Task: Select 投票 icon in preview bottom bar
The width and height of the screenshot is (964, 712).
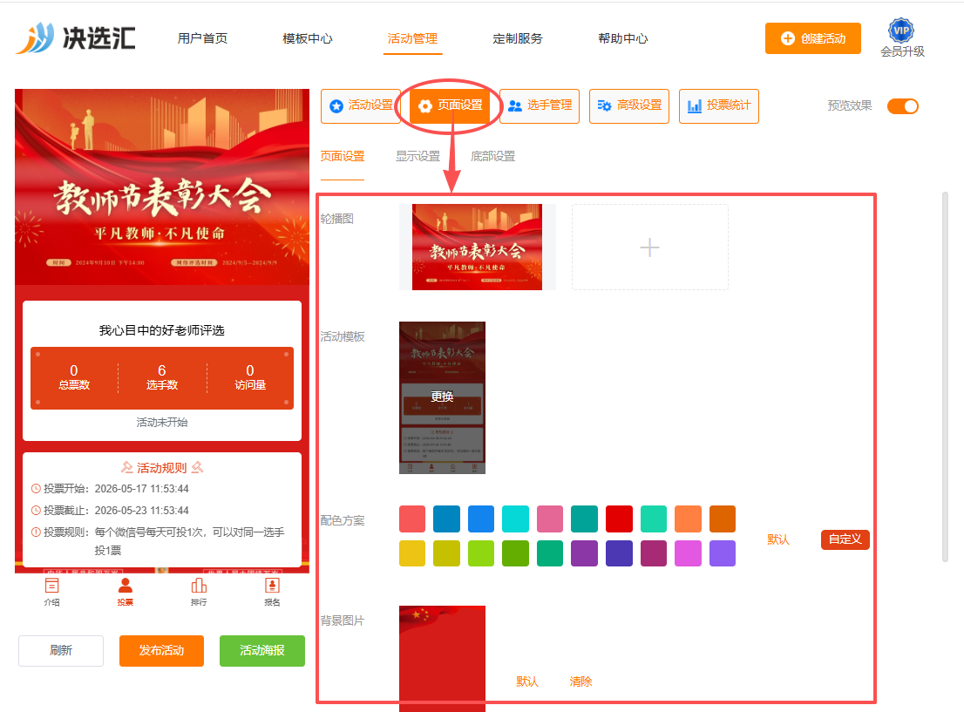Action: click(126, 592)
